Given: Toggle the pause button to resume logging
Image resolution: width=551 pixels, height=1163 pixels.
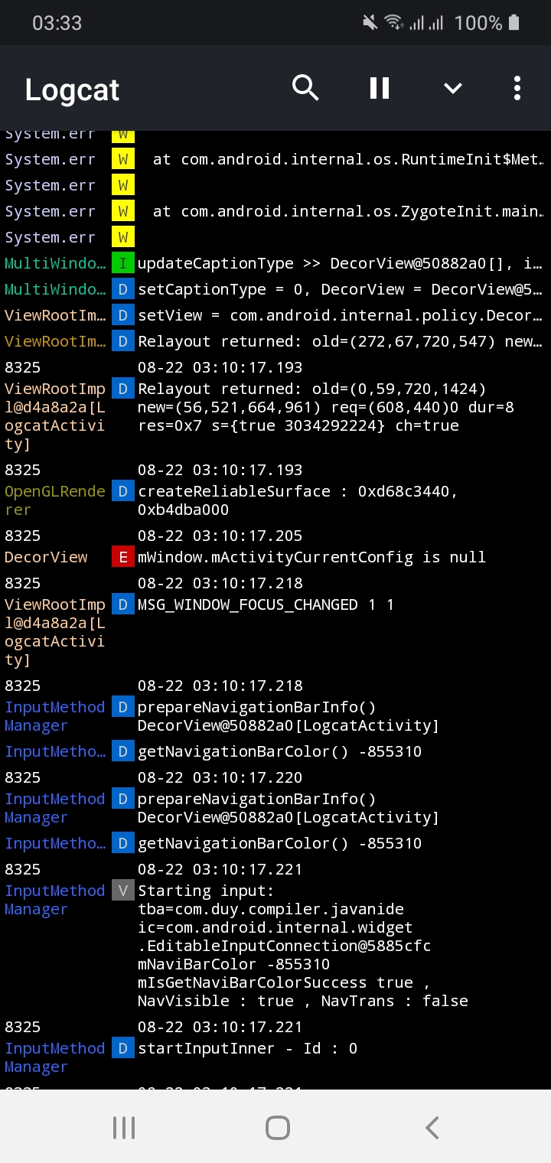Looking at the screenshot, I should click(379, 88).
